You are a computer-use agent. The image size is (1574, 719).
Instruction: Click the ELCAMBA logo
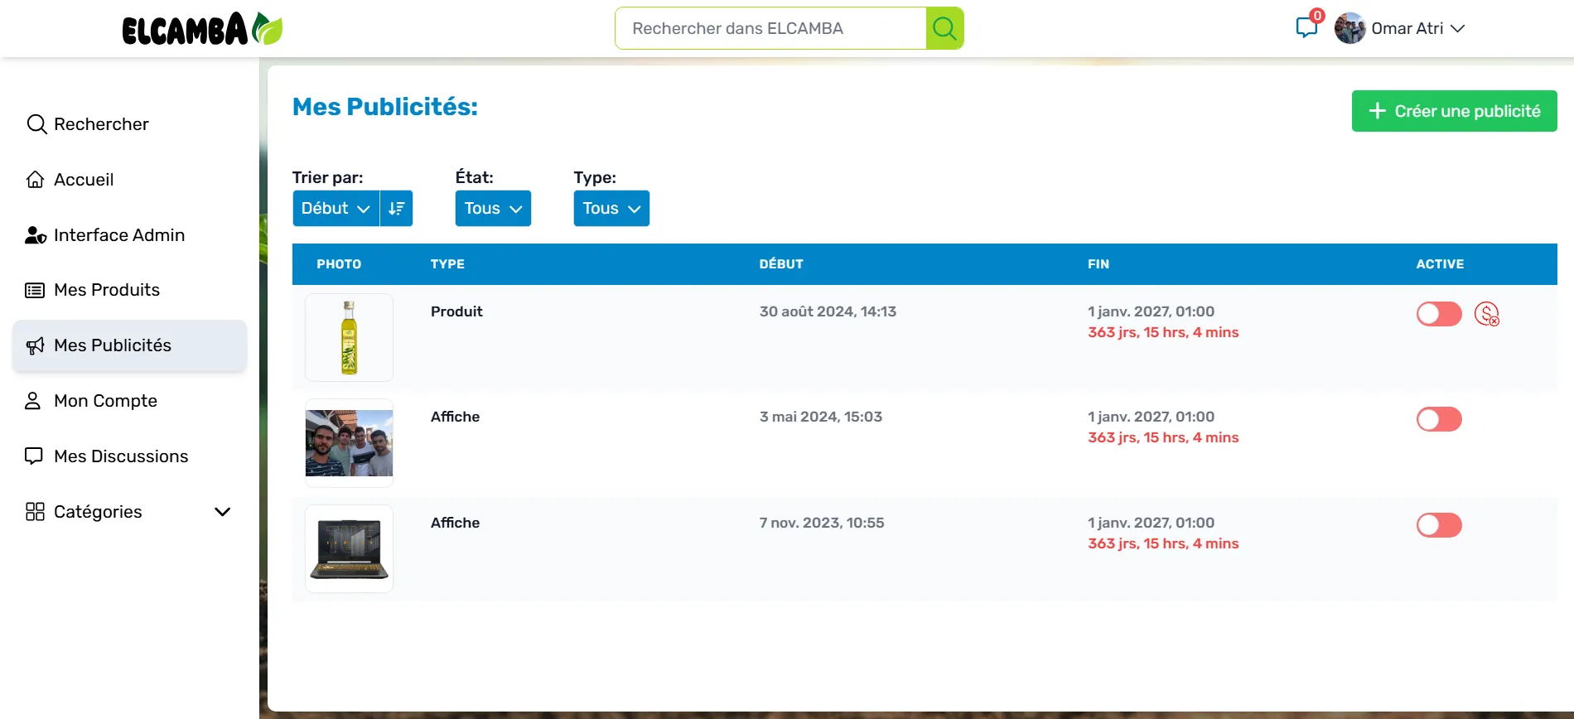pyautogui.click(x=202, y=29)
